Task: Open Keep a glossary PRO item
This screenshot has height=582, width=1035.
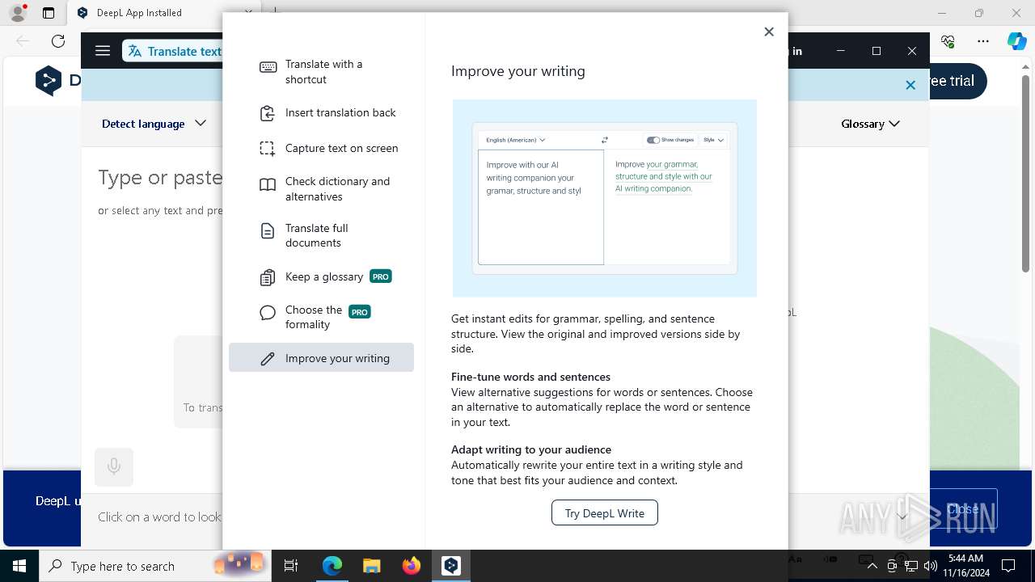Action: tap(321, 277)
